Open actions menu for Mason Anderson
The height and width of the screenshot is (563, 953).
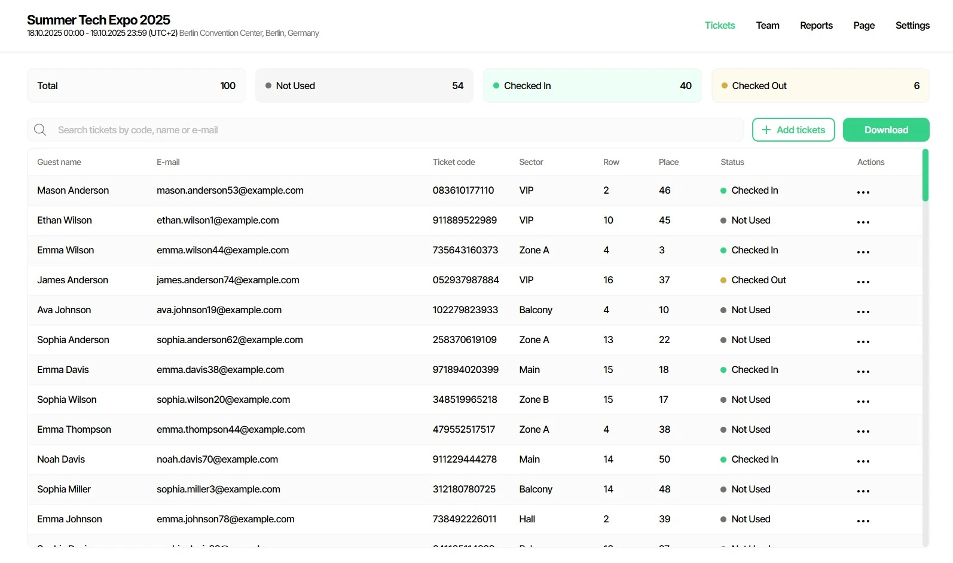[x=863, y=192]
